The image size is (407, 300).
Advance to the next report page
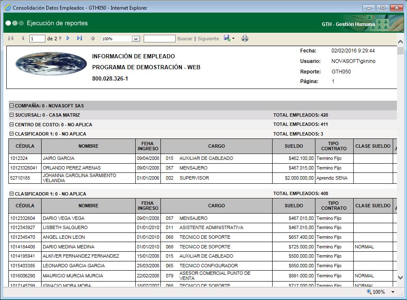click(68, 38)
